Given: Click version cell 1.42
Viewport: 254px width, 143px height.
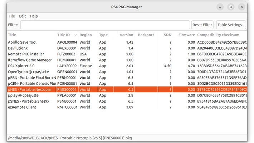Looking at the screenshot, I should point(130,42).
